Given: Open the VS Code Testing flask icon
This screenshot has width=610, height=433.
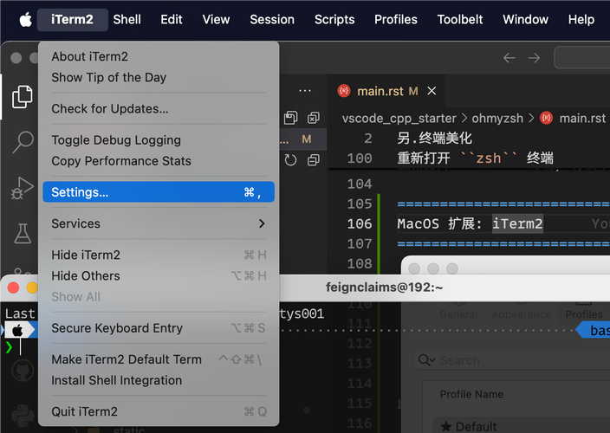Looking at the screenshot, I should tap(23, 233).
